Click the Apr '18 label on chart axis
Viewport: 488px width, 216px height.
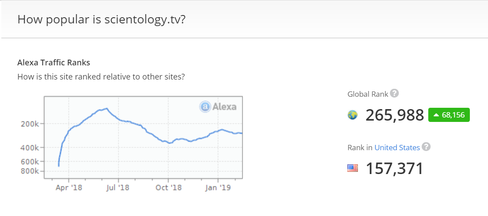(x=69, y=188)
